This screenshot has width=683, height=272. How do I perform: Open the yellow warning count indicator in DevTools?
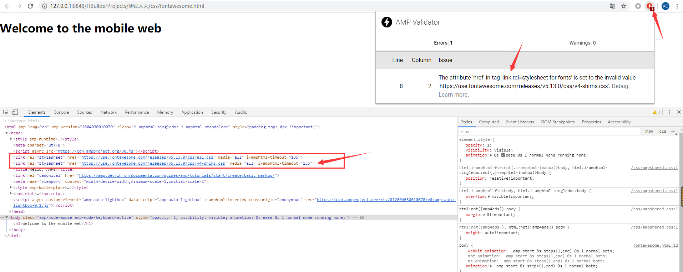pos(656,112)
